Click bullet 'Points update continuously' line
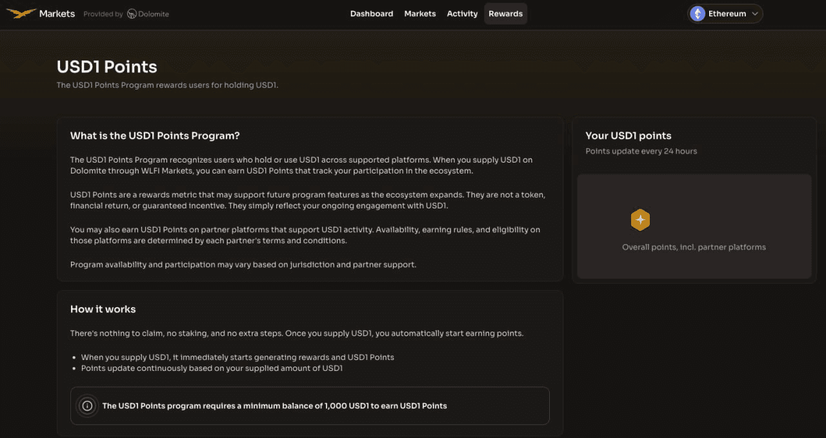The width and height of the screenshot is (826, 438). (x=212, y=368)
